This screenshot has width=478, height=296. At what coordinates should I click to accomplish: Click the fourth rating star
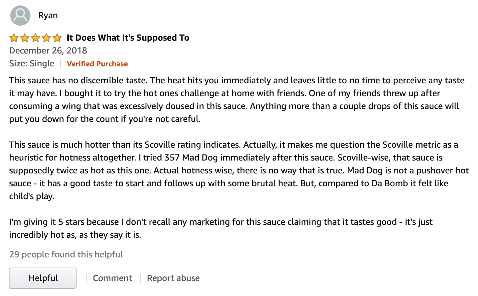tap(46, 38)
